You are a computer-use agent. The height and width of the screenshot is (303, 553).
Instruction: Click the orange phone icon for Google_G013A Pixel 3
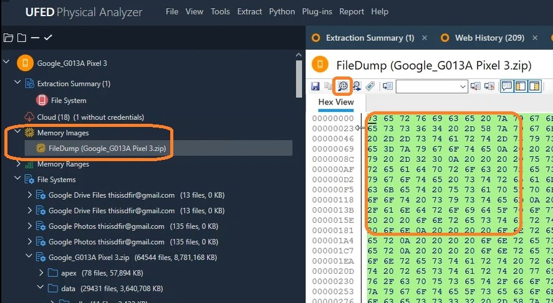coord(25,63)
